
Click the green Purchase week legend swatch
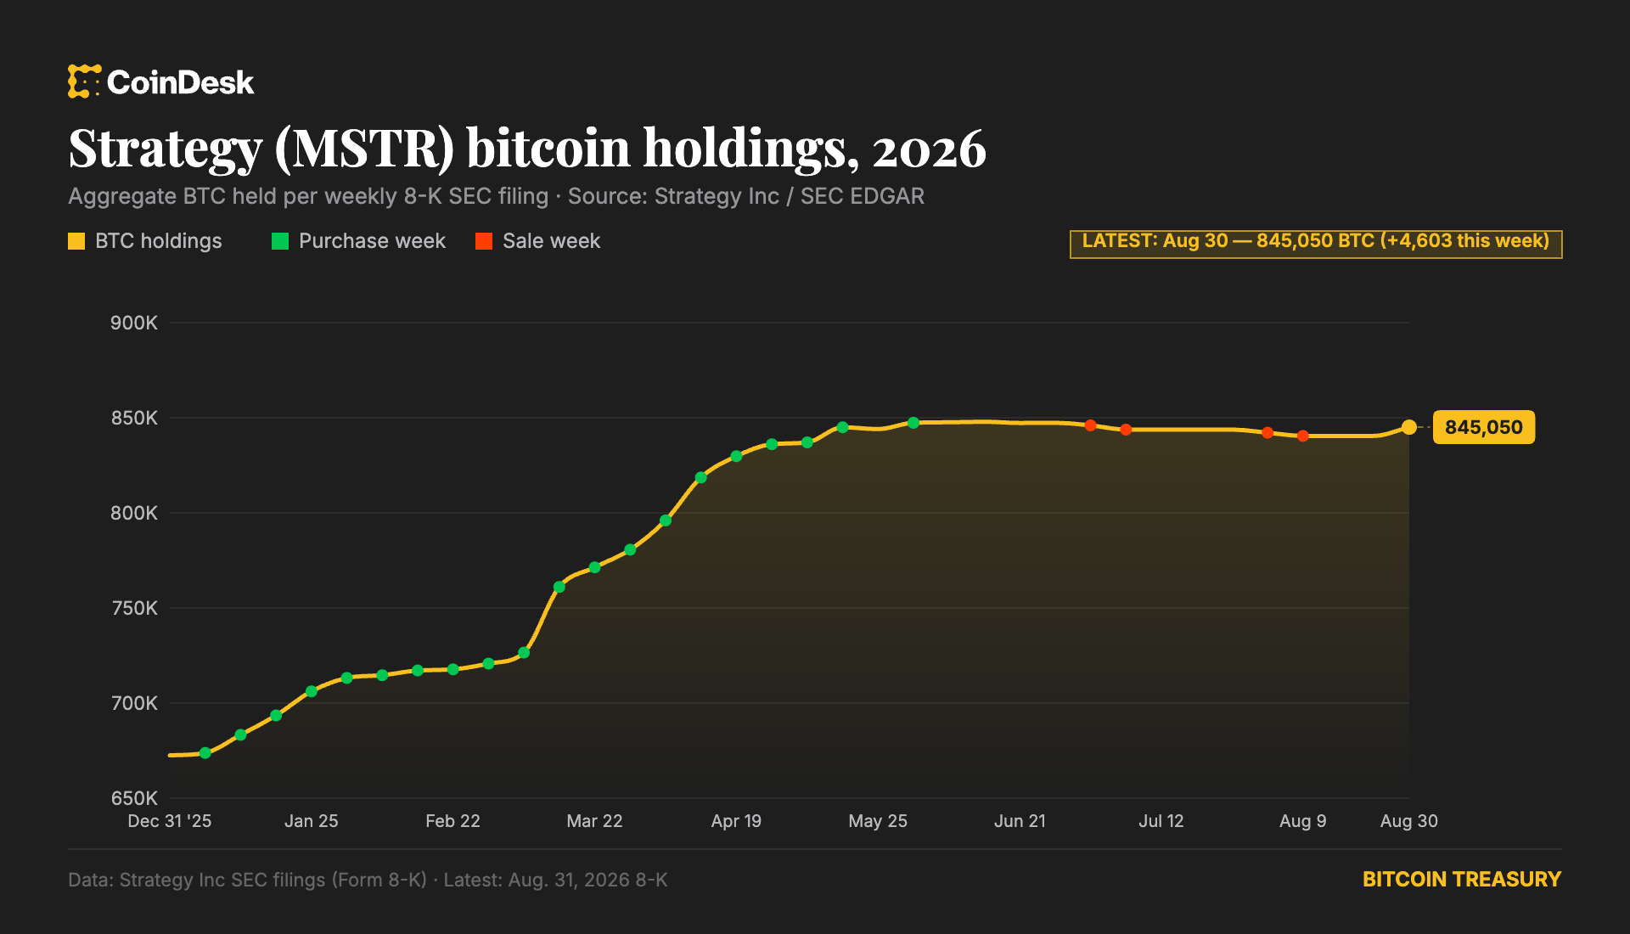click(x=280, y=241)
